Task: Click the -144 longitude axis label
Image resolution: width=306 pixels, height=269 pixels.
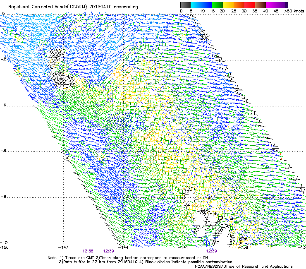Action: (x=123, y=247)
